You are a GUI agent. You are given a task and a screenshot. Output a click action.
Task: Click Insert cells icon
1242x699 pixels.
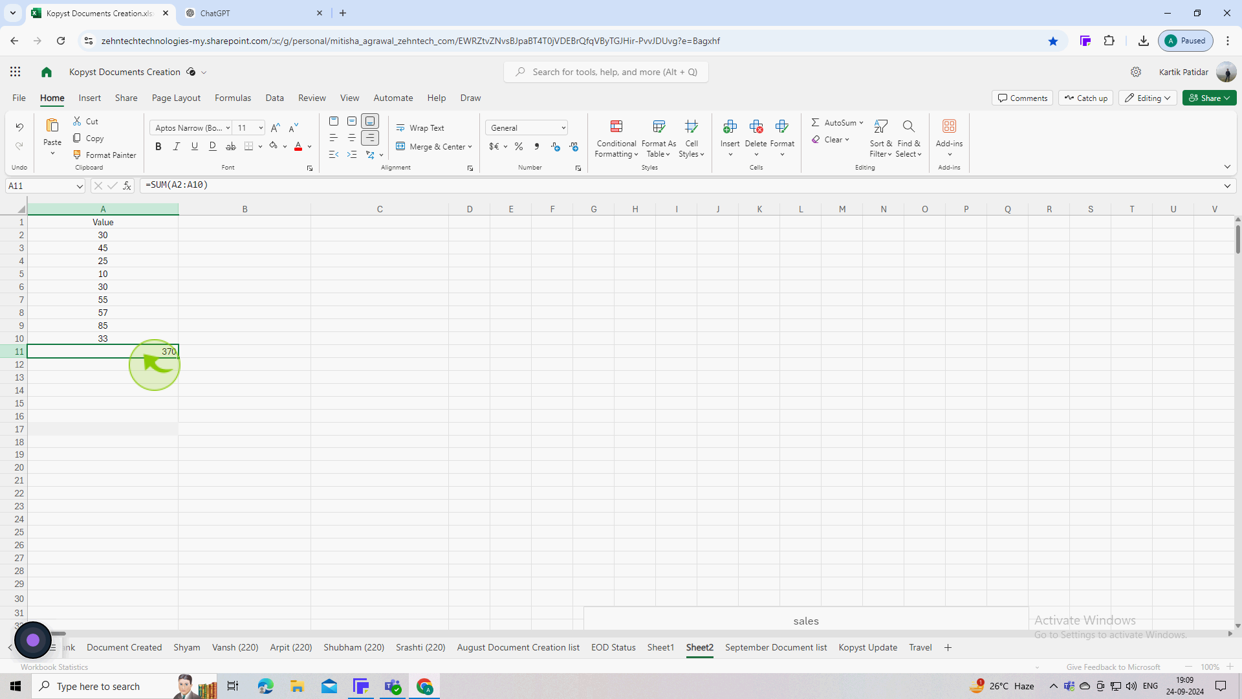coord(730,126)
